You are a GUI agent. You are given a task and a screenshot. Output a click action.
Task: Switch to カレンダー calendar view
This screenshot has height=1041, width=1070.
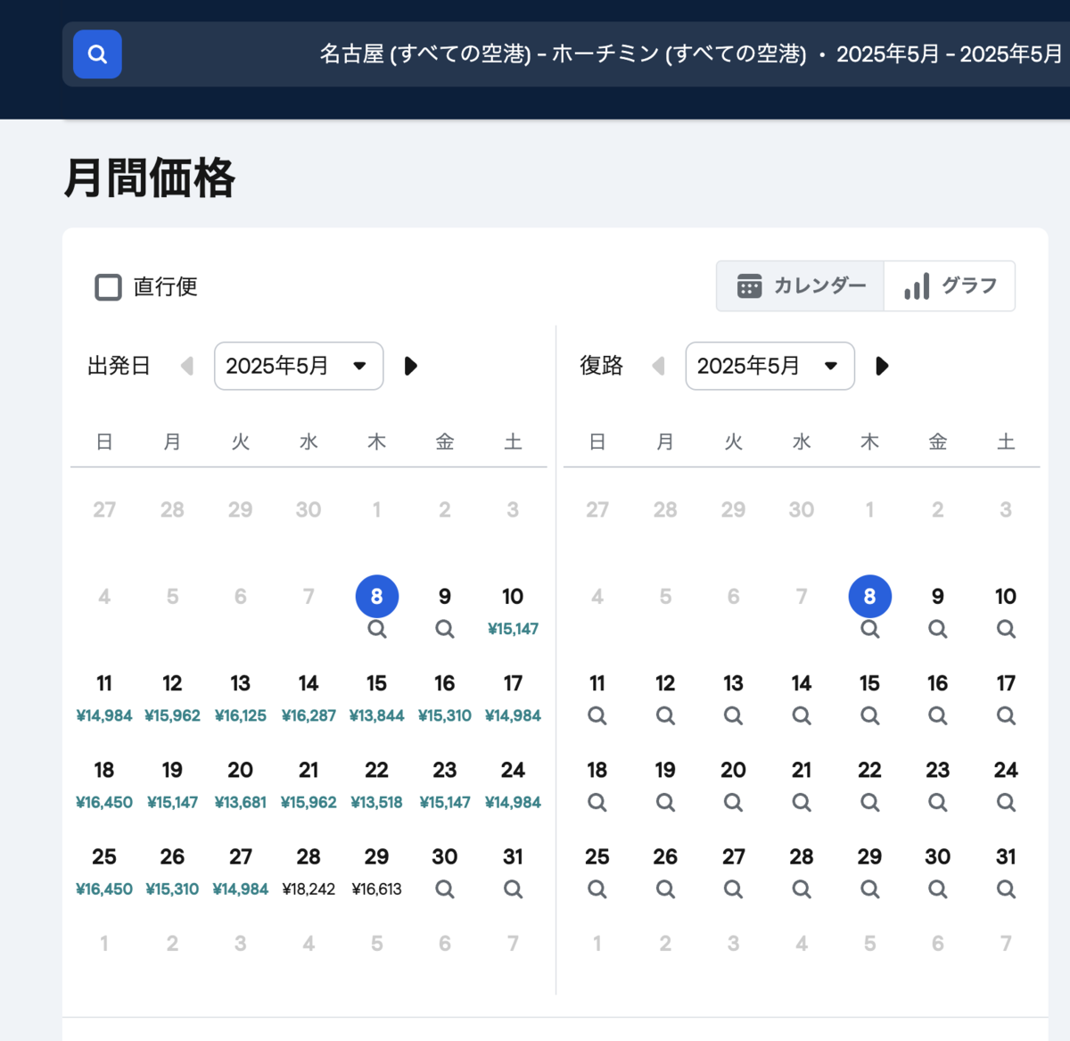(801, 286)
